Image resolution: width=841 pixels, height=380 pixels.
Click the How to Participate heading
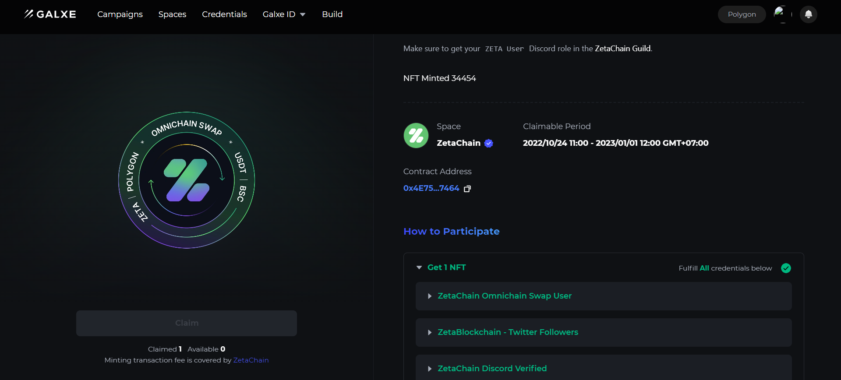(x=451, y=231)
